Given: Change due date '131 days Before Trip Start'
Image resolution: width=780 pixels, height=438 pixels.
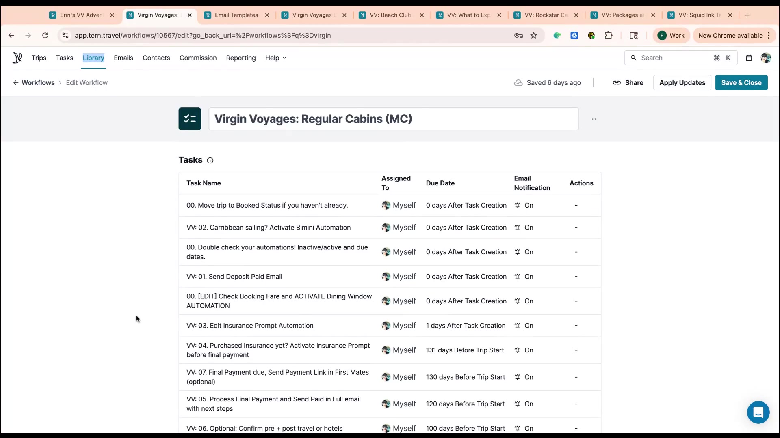Looking at the screenshot, I should point(465,350).
